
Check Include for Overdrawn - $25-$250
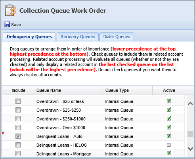click(x=18, y=110)
